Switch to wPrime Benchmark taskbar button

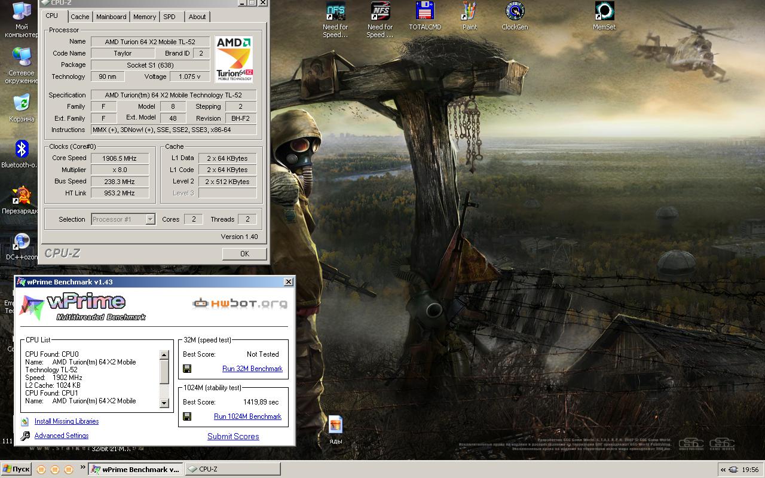[136, 470]
